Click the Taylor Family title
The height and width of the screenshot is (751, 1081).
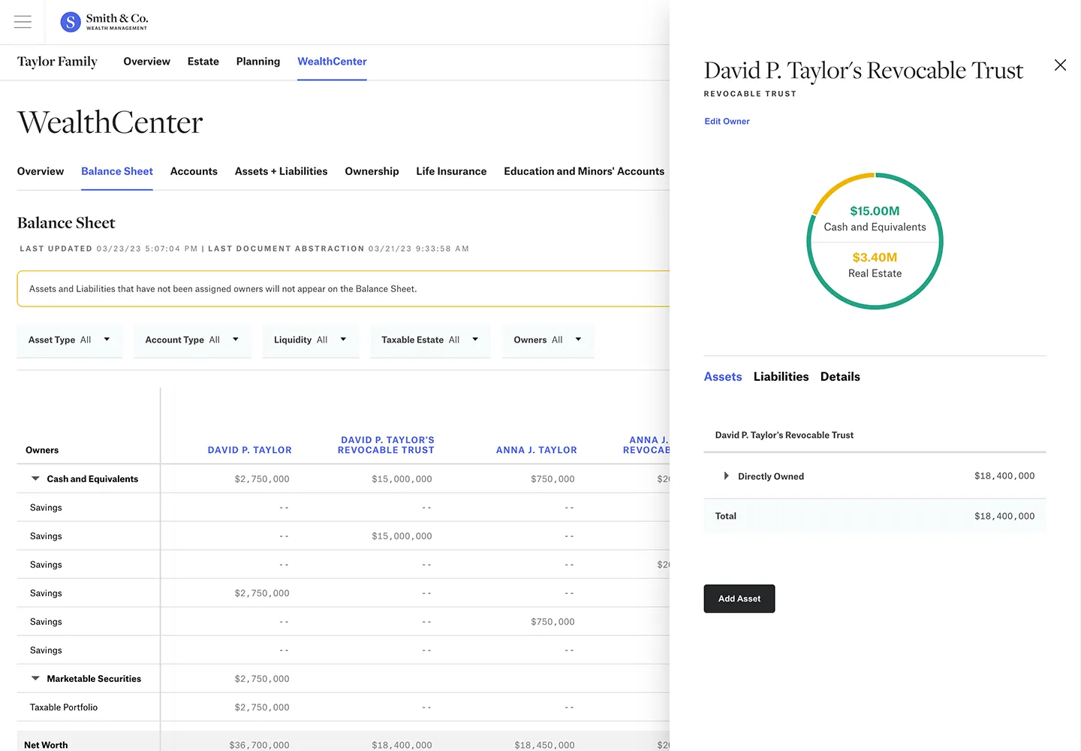57,62
